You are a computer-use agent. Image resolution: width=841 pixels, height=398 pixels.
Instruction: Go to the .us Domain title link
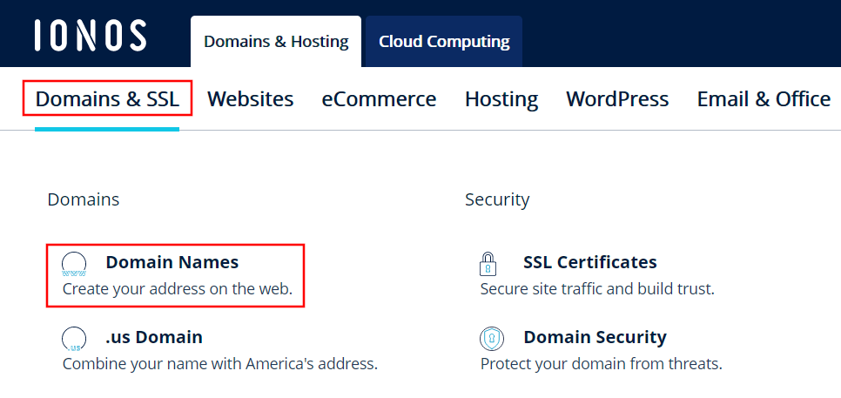click(x=154, y=337)
